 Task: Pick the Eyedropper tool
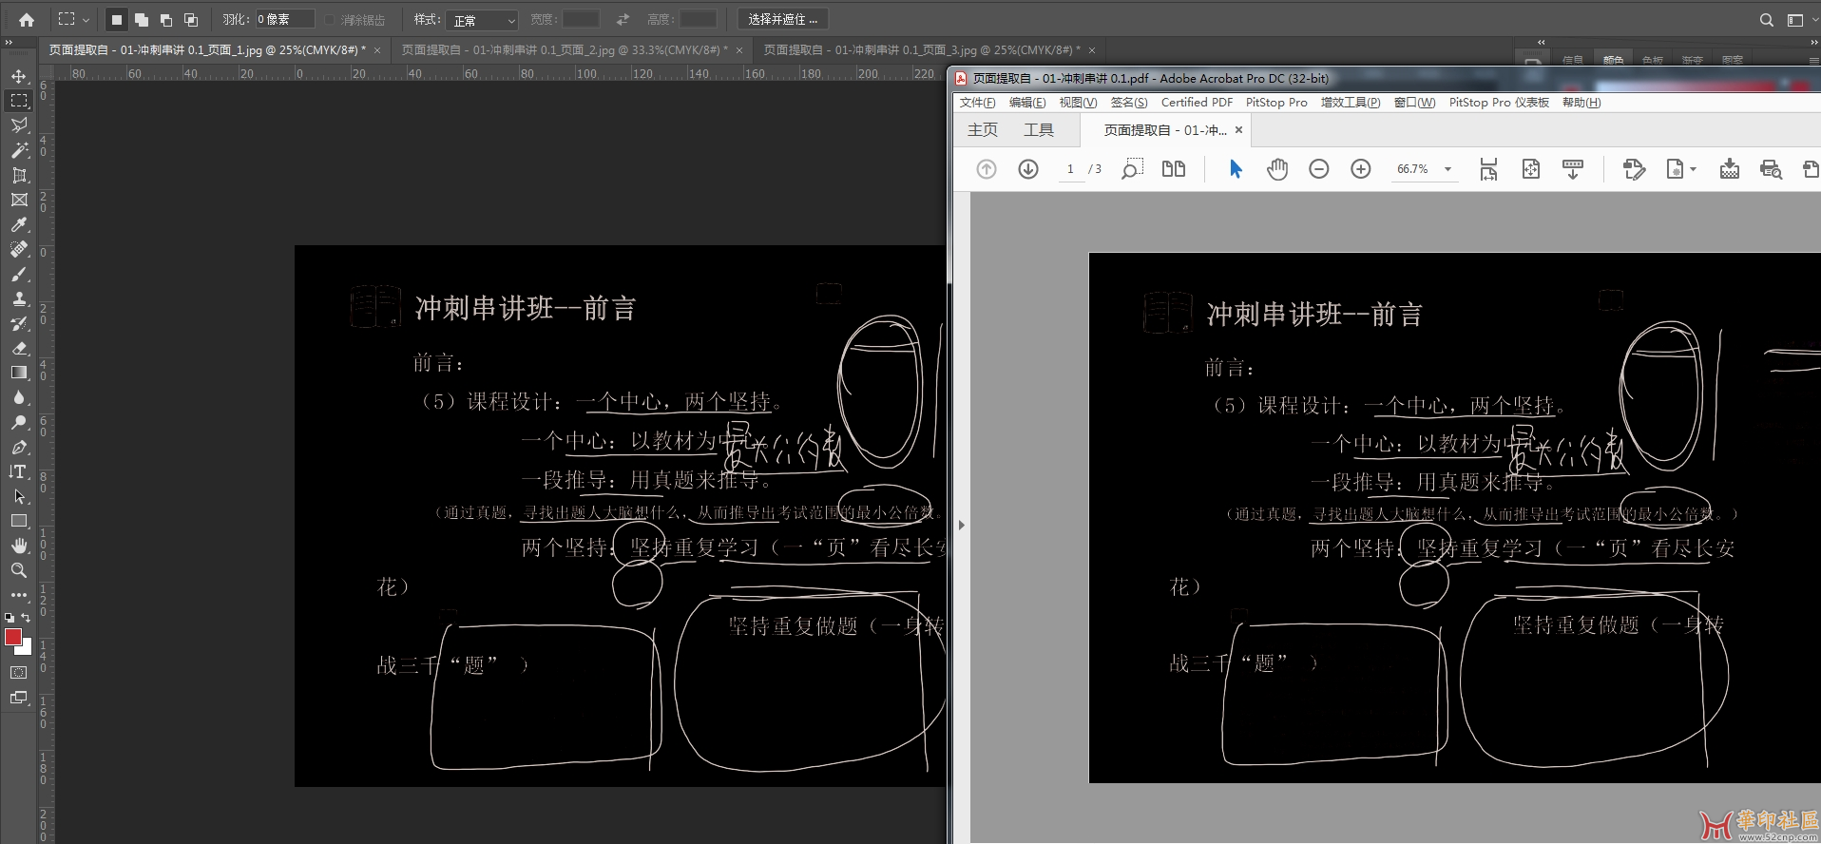click(19, 224)
